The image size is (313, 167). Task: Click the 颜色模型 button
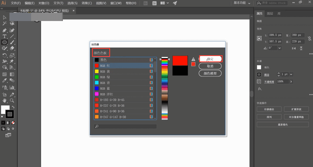(x=210, y=73)
